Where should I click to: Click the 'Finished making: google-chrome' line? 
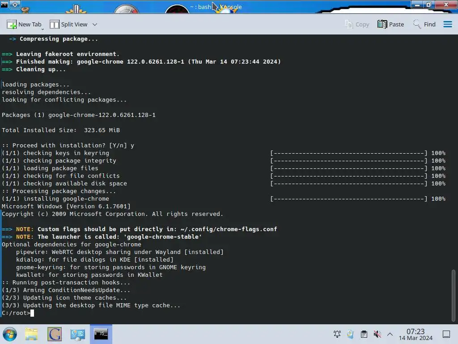(141, 62)
